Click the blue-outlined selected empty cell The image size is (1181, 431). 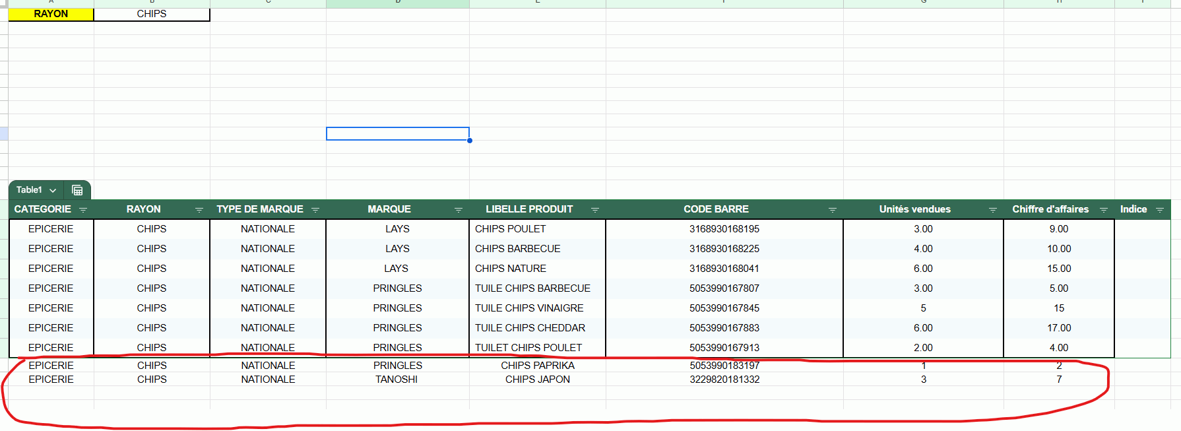click(x=397, y=133)
